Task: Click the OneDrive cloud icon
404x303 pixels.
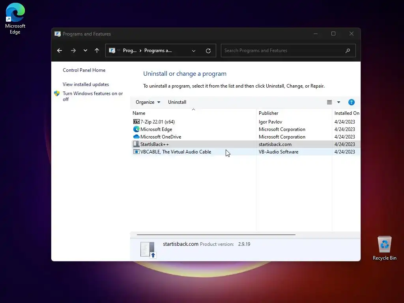Action: click(136, 137)
